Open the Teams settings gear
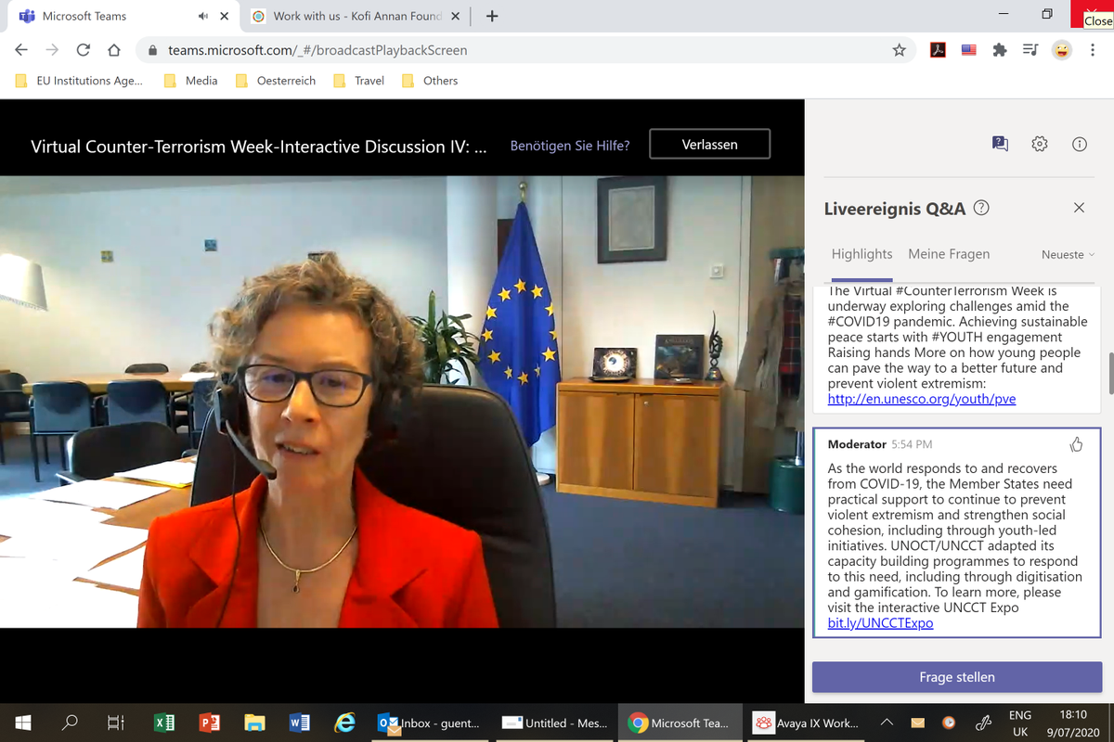The width and height of the screenshot is (1114, 742). pos(1040,144)
